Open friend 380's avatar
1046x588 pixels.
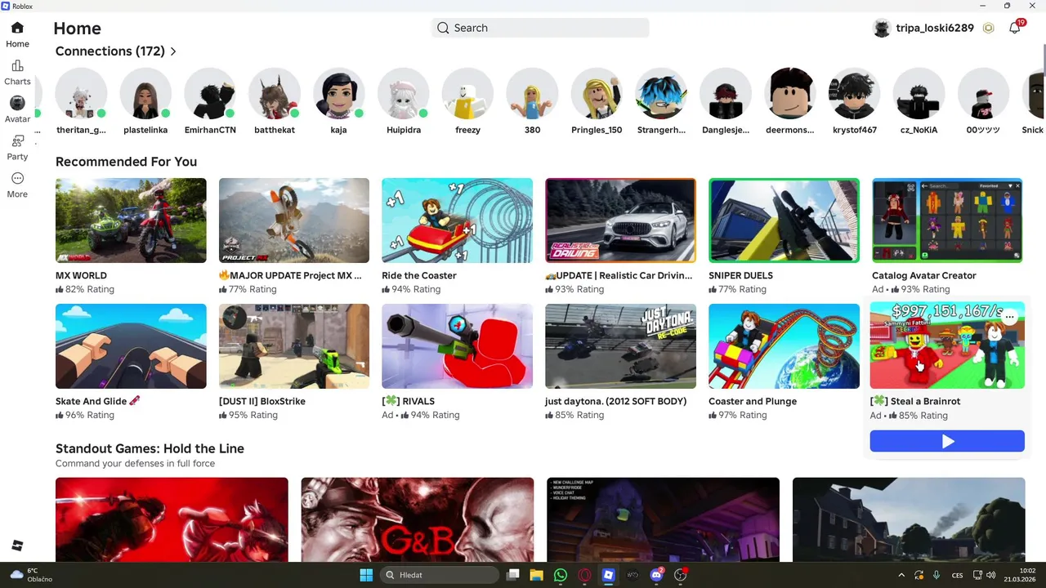(532, 94)
